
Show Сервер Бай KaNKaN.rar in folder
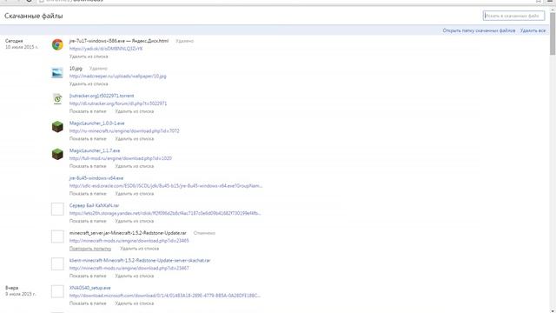point(88,221)
